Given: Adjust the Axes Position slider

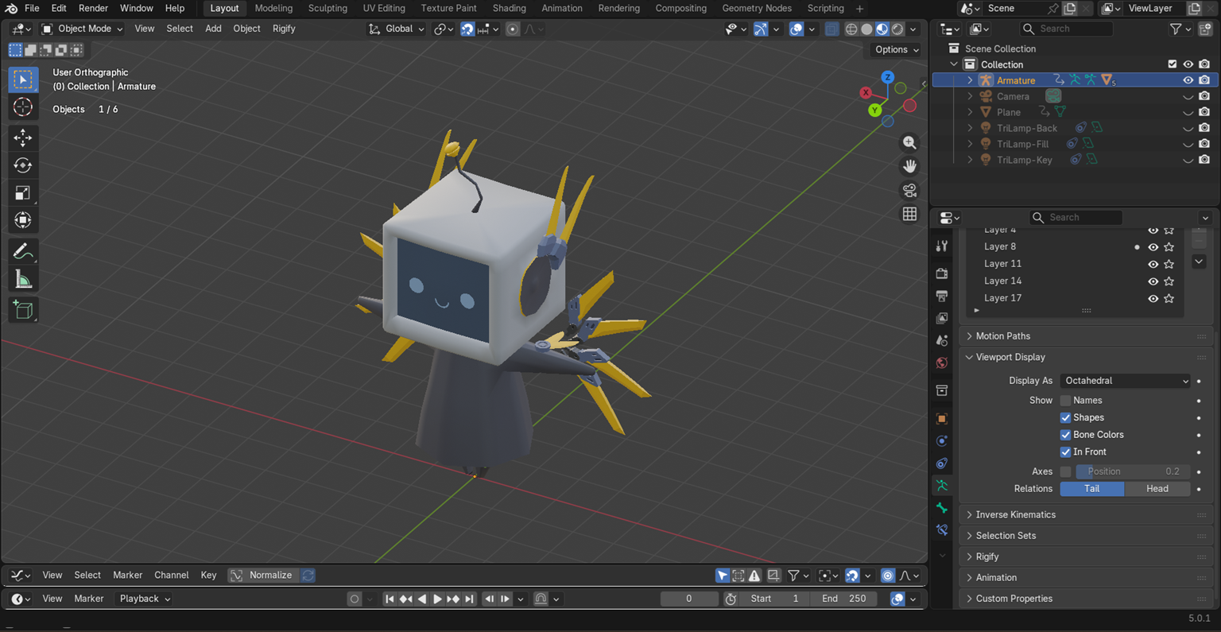Looking at the screenshot, I should click(x=1133, y=471).
